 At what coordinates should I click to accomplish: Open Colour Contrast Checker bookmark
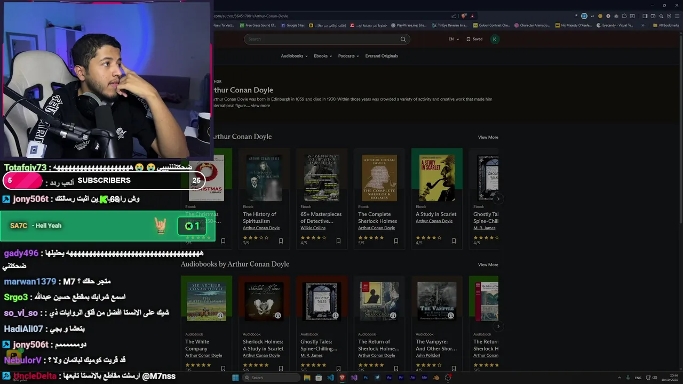491,25
